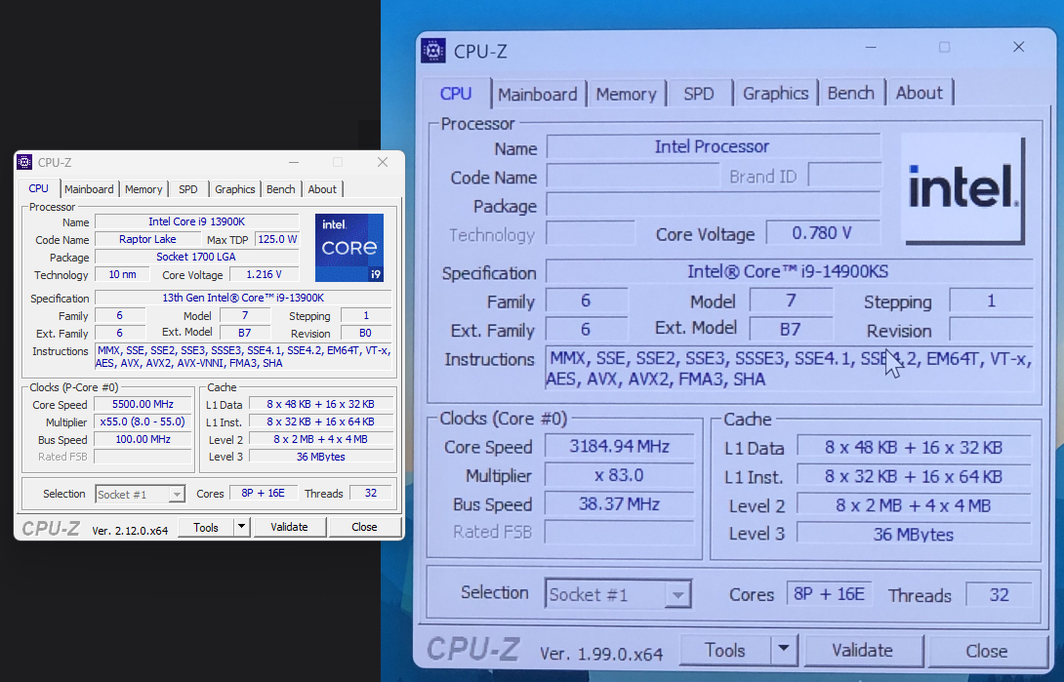Screen dimensions: 1064x682
Task: Click the CPU-Z app icon in the small window
Action: point(24,162)
